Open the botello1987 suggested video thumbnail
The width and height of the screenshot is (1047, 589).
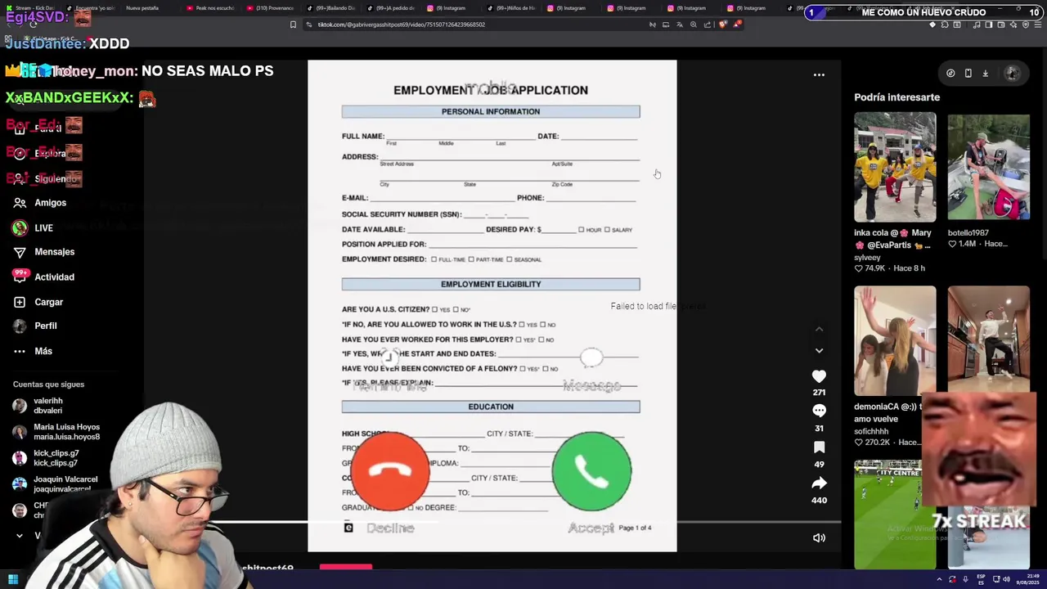(x=988, y=167)
